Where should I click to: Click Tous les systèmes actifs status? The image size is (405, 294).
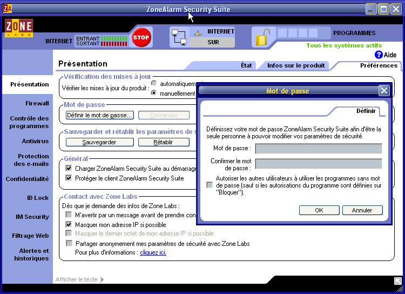pos(344,45)
